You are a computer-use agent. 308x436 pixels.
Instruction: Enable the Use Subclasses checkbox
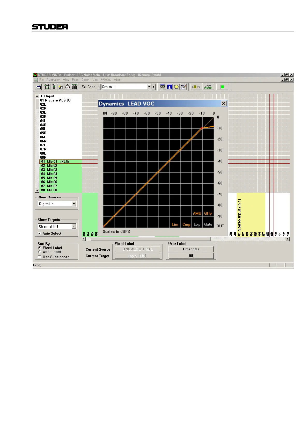(x=40, y=257)
